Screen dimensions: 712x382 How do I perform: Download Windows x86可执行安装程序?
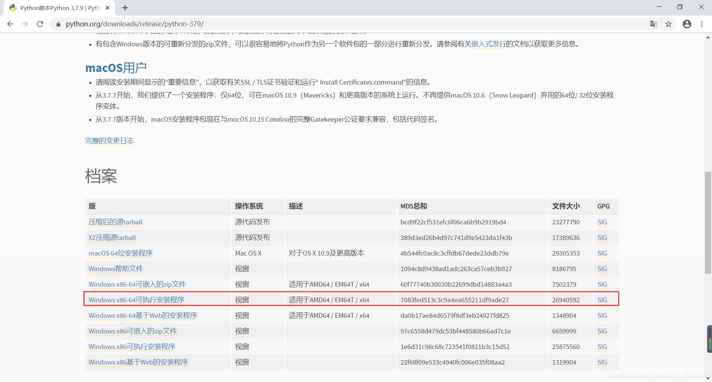click(132, 347)
